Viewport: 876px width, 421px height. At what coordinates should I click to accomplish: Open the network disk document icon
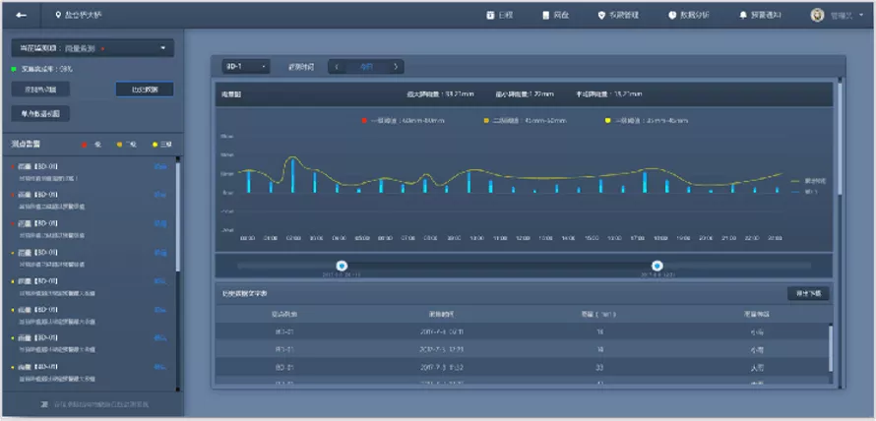546,15
